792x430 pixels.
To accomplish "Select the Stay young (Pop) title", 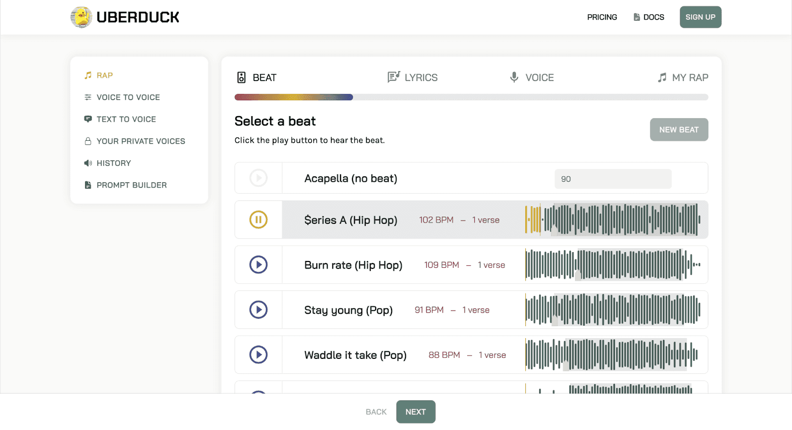I will pyautogui.click(x=348, y=310).
